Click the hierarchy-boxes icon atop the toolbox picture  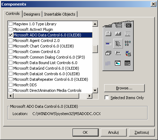point(119,25)
